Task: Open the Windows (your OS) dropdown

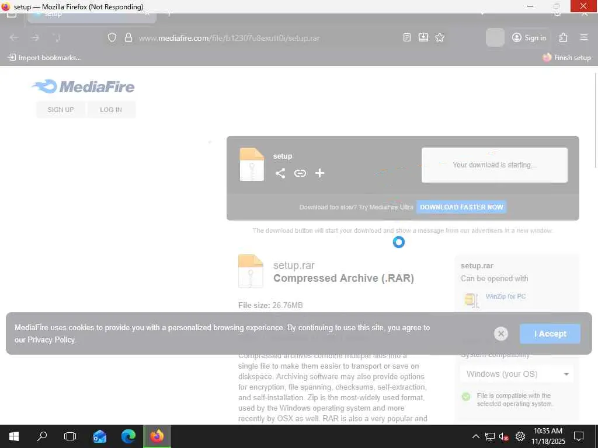Action: [x=517, y=374]
